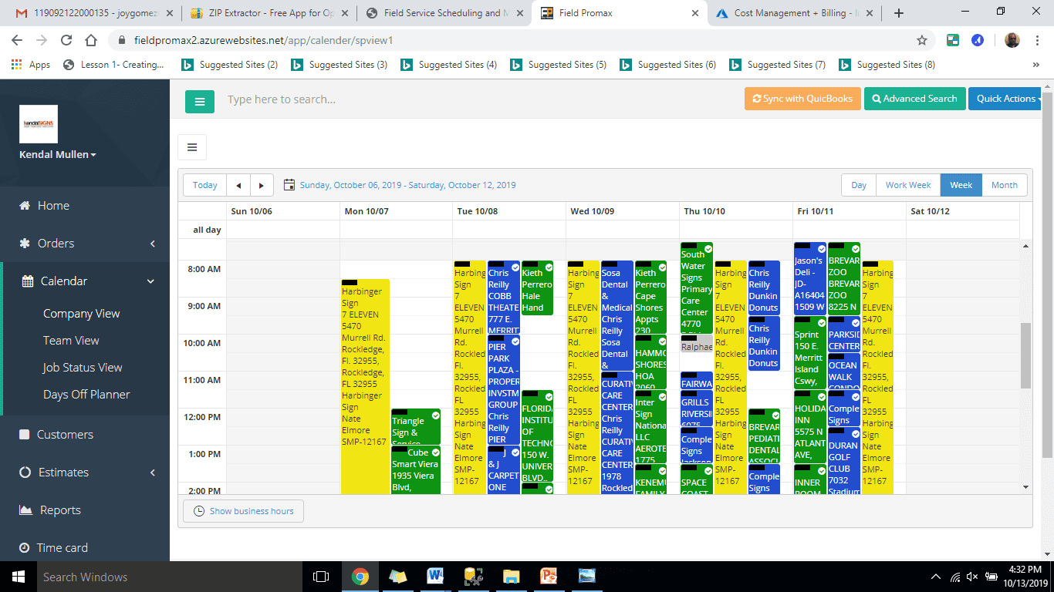Click Show business hours button

pyautogui.click(x=243, y=511)
